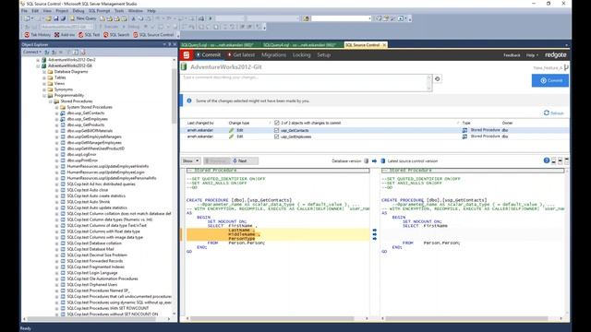Toggle the usp_GetEmployees commit checkbox
The width and height of the screenshot is (591, 332).
[x=277, y=136]
